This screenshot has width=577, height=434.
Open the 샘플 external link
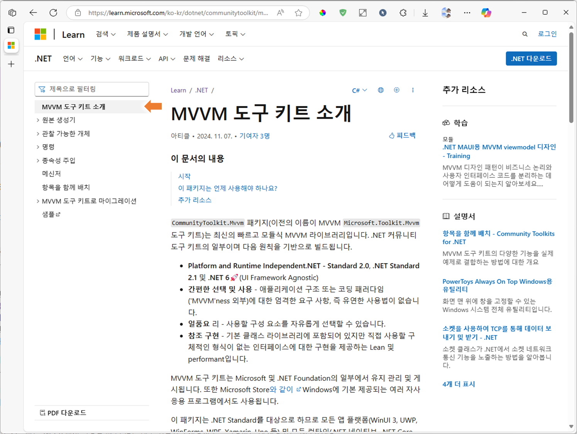[51, 214]
